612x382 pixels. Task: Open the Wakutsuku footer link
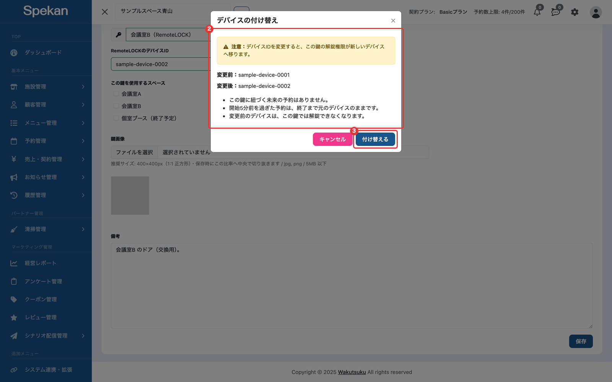(352, 372)
